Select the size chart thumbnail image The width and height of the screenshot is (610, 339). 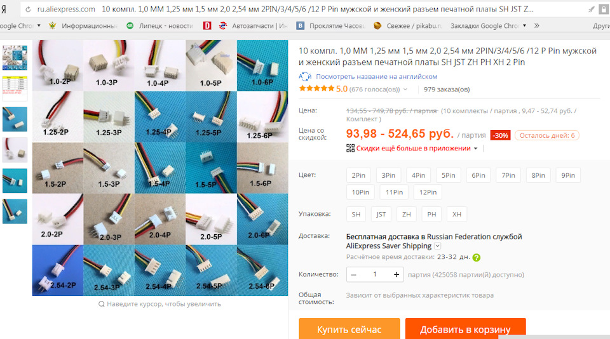pyautogui.click(x=15, y=88)
